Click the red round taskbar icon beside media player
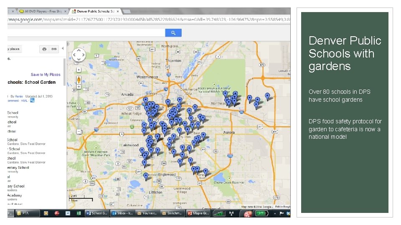The image size is (401, 225). [57, 213]
